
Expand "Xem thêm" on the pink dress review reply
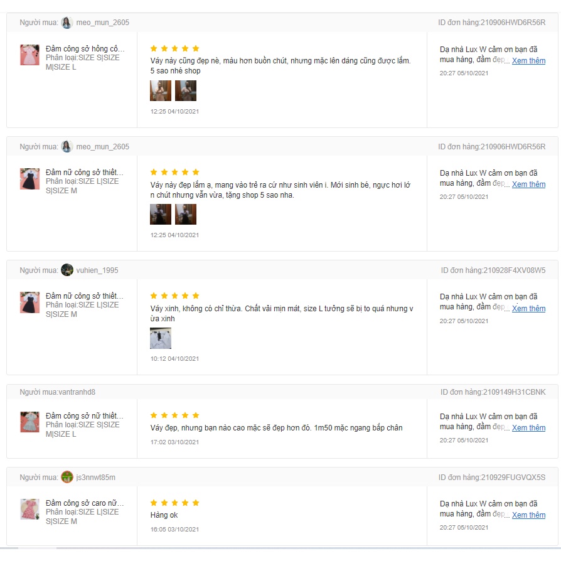tap(528, 61)
